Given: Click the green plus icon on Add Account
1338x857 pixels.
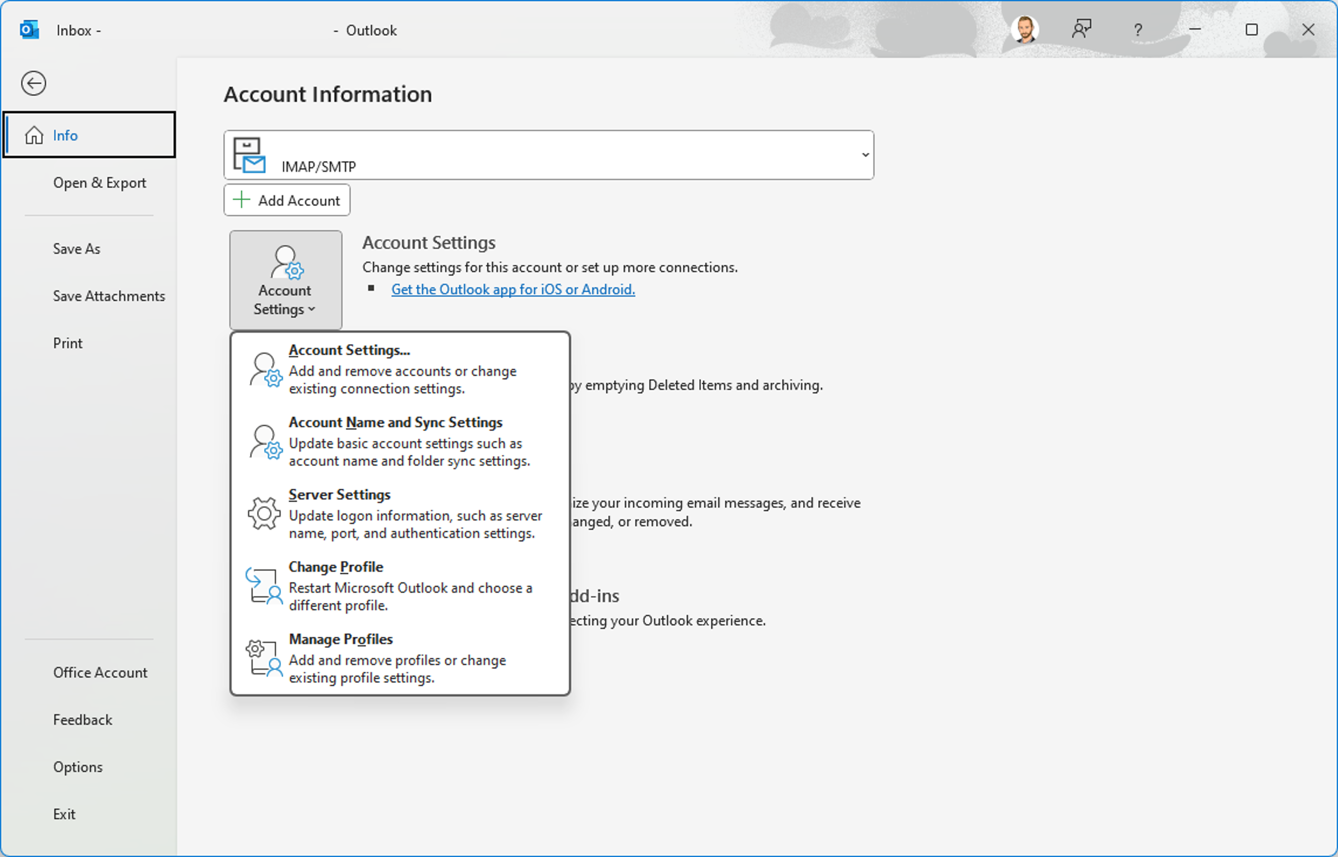Looking at the screenshot, I should (241, 200).
